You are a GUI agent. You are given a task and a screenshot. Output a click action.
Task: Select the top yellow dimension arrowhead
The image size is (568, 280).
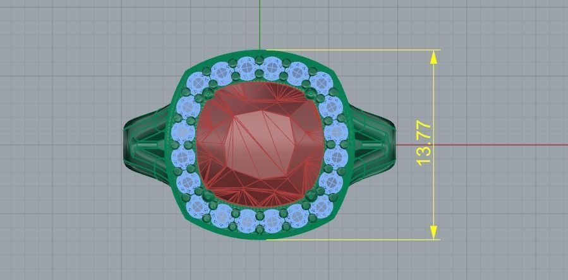click(x=433, y=57)
